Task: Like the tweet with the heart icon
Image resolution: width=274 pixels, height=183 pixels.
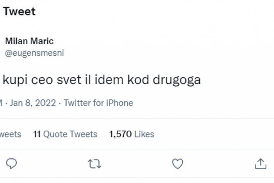Action: [x=177, y=164]
